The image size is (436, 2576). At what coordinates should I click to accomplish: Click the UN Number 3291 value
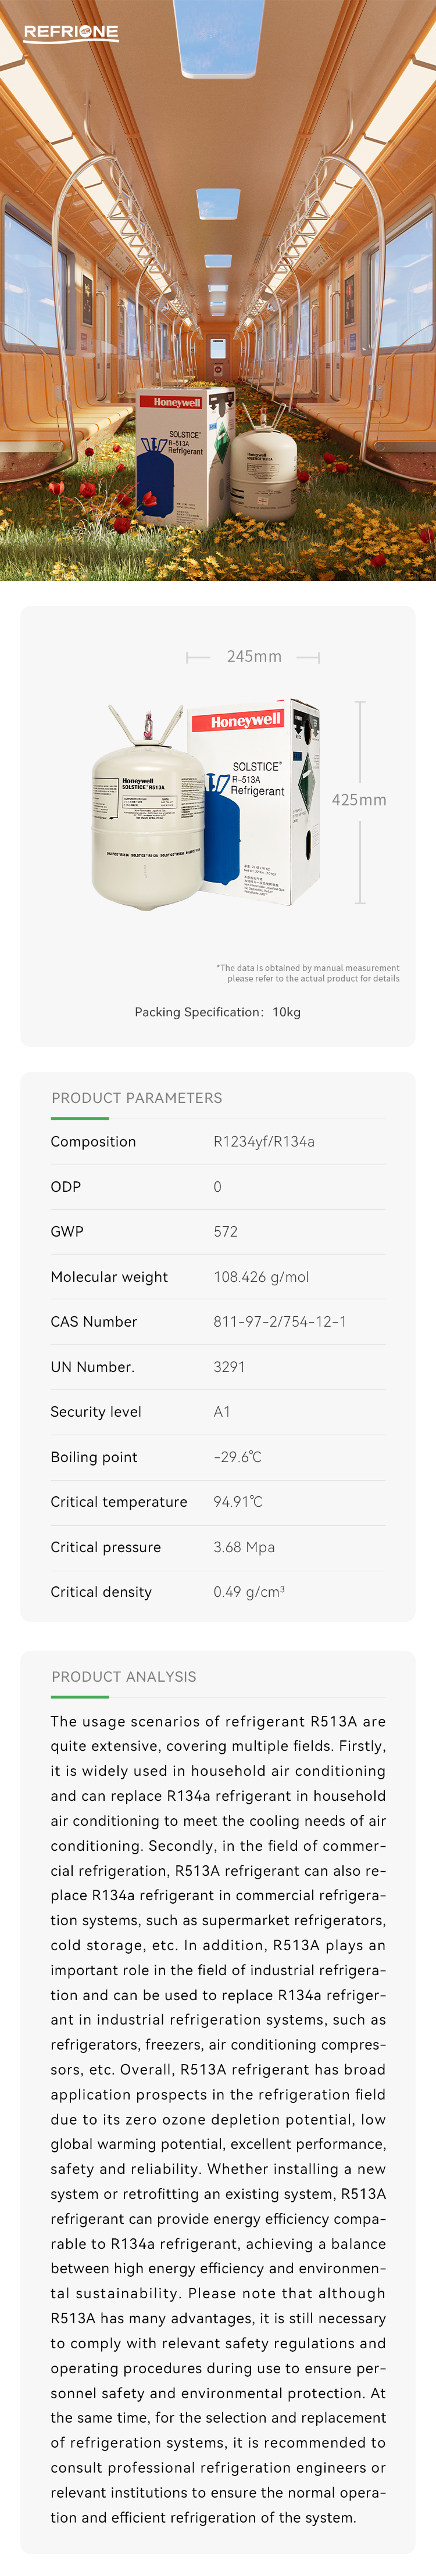point(229,1367)
